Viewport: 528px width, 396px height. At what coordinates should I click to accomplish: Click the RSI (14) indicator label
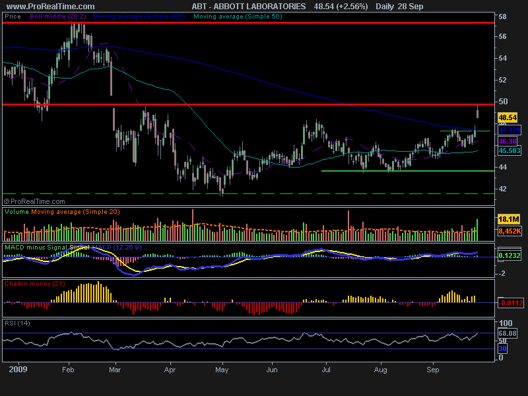coord(18,323)
